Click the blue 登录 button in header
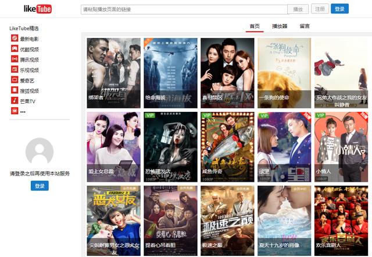 click(x=339, y=9)
